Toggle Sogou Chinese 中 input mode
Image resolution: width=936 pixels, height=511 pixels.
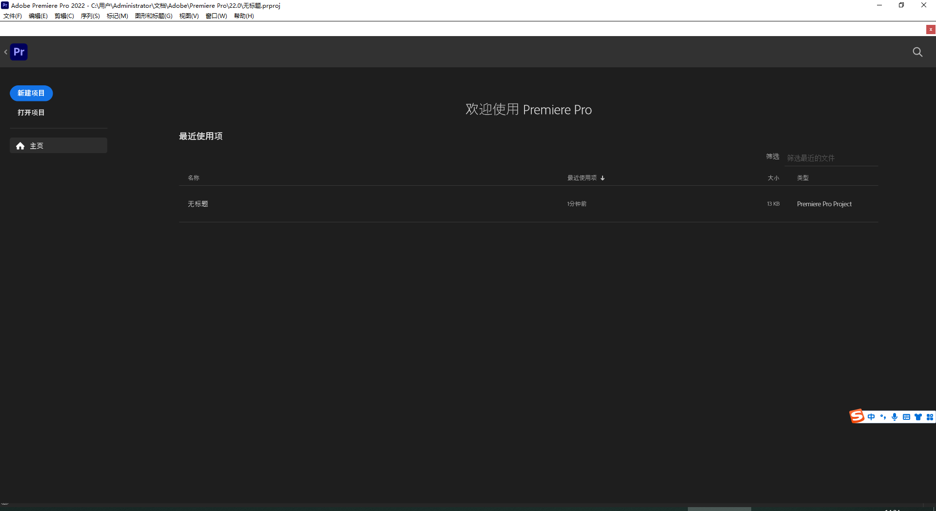[871, 417]
